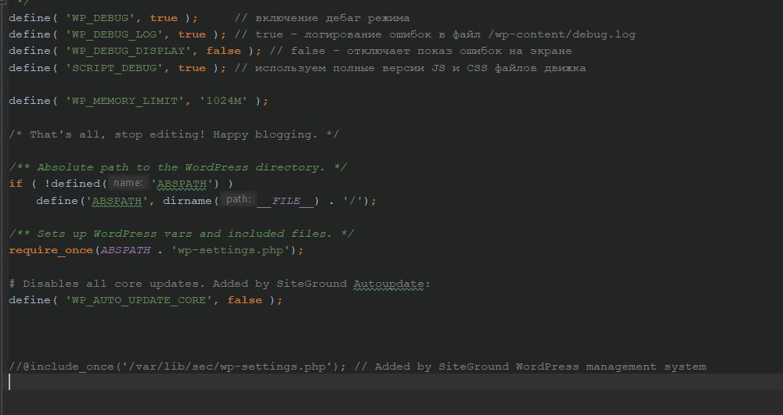Click 'WP_DEBUG_DISPLAY' constant string

pos(128,51)
